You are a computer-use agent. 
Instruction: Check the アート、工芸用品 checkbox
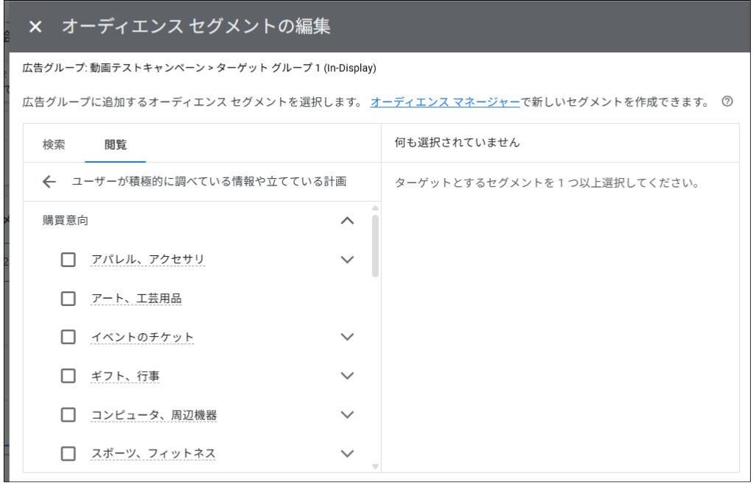69,299
